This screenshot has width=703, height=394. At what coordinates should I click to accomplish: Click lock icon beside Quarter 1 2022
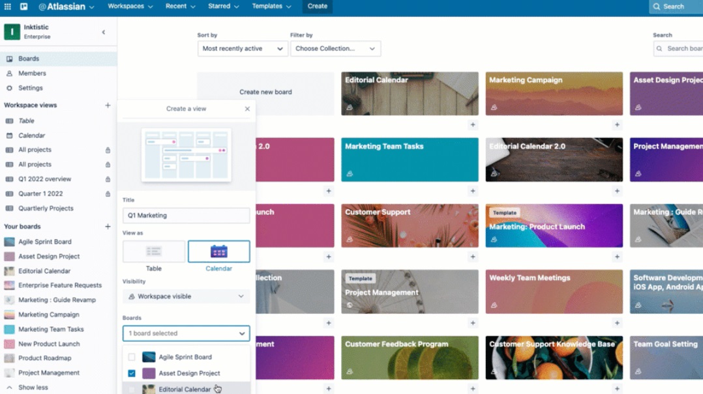click(108, 194)
